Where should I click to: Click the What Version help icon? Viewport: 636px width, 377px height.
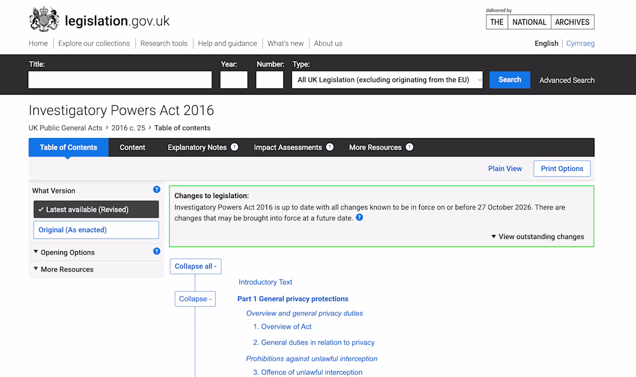click(x=157, y=189)
